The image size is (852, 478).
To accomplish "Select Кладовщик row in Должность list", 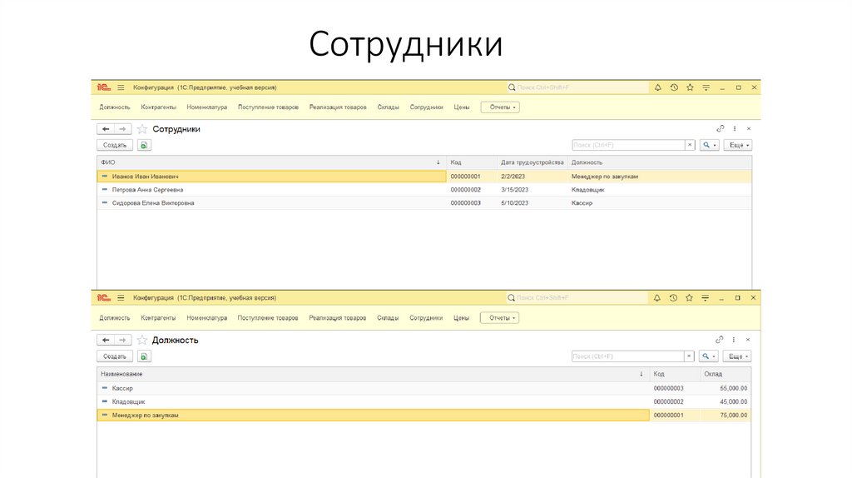I will (x=424, y=402).
